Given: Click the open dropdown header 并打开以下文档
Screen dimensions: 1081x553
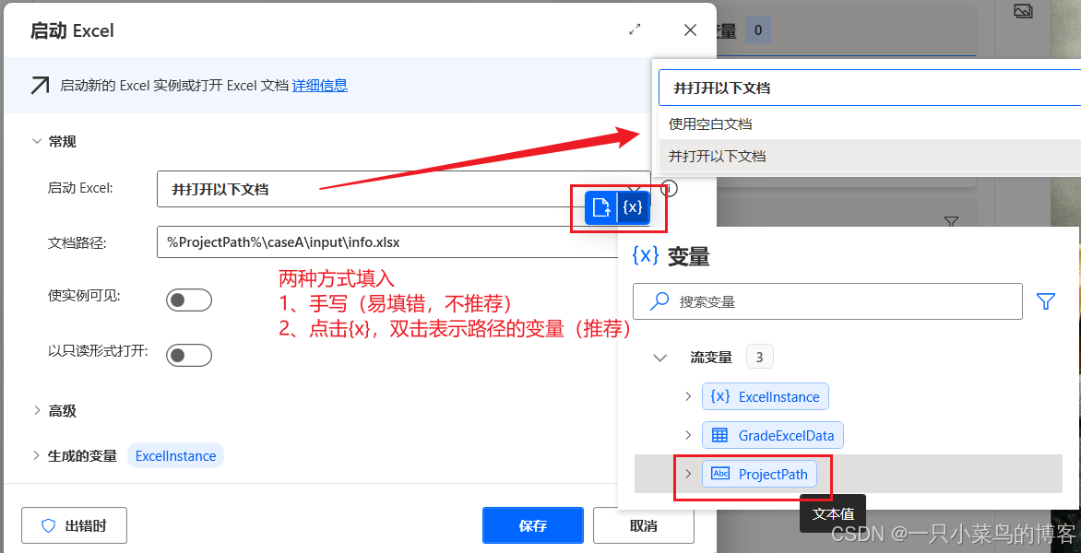Looking at the screenshot, I should (x=870, y=88).
